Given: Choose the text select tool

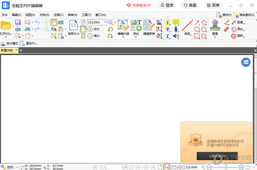Looking at the screenshot, I should pos(54,30).
